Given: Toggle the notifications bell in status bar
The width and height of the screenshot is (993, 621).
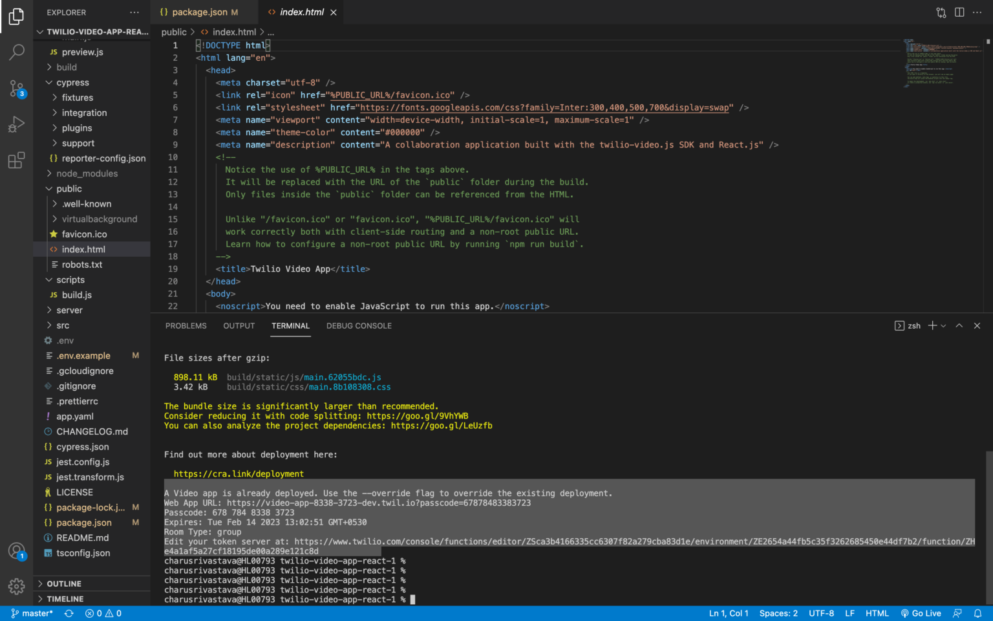Looking at the screenshot, I should click(976, 613).
